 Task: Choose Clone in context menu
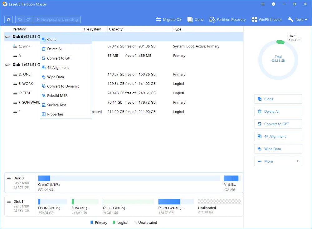(x=66, y=39)
